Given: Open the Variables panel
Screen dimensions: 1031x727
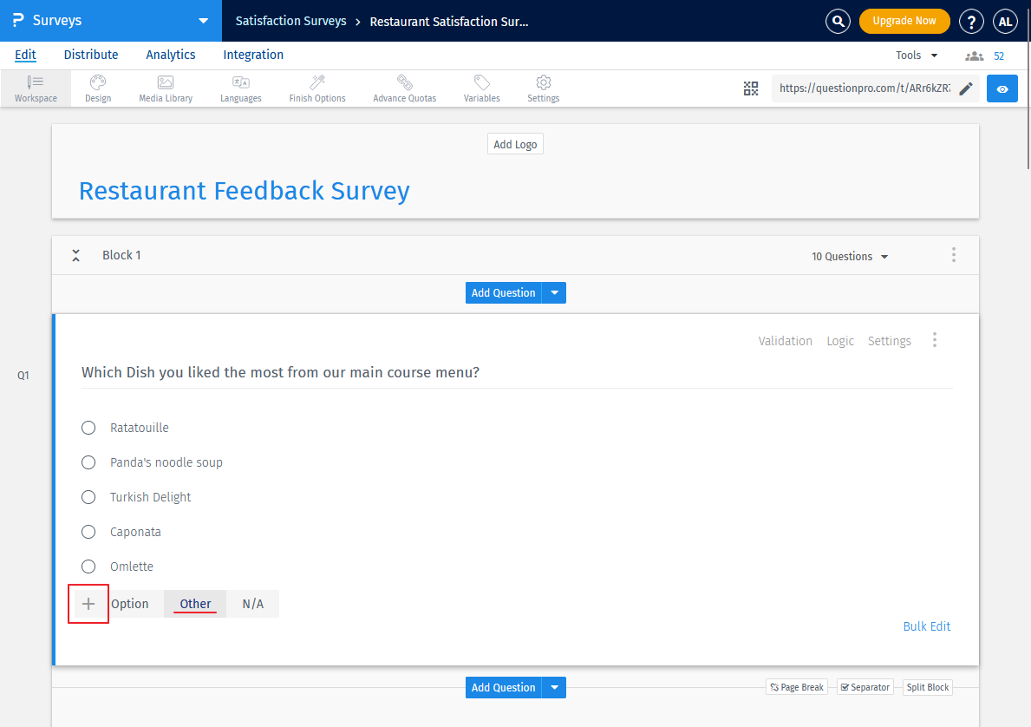Looking at the screenshot, I should coord(481,88).
